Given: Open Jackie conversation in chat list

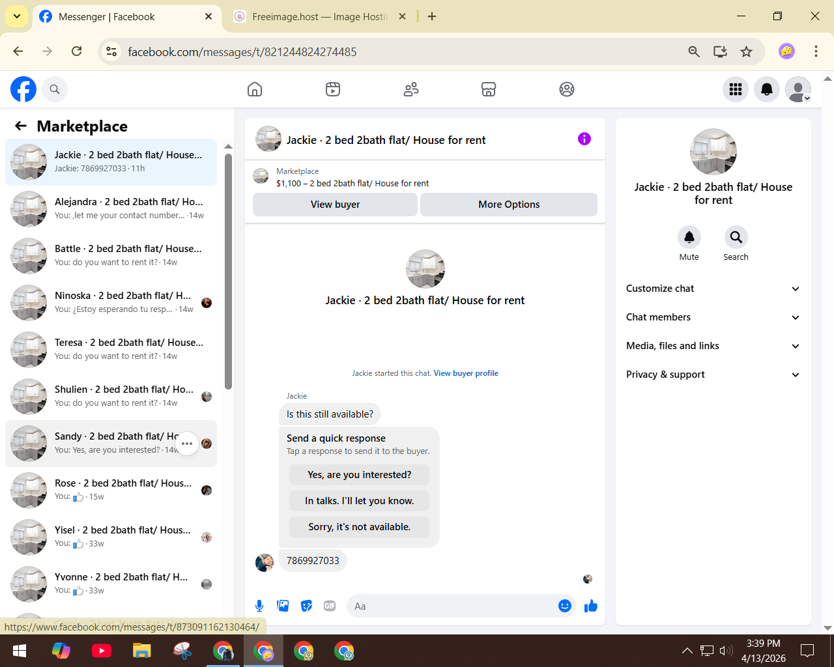Looking at the screenshot, I should (x=111, y=162).
